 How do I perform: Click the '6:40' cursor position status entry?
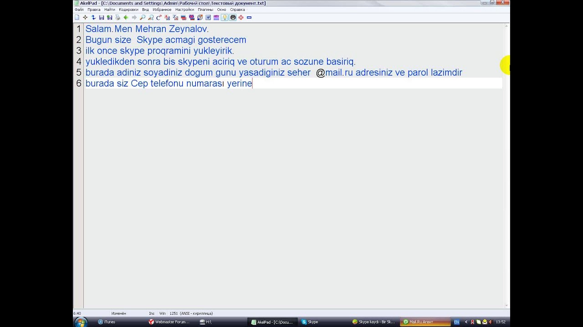pos(77,313)
